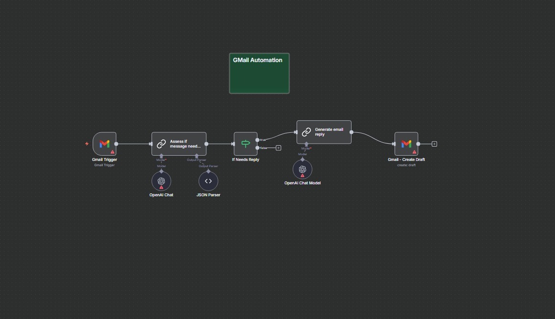Click the Gmail Trigger label text
The image size is (555, 319).
click(105, 159)
